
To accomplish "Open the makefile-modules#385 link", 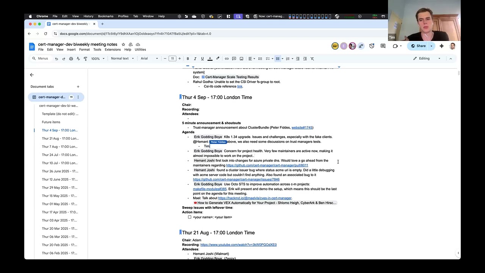I will (210, 189).
